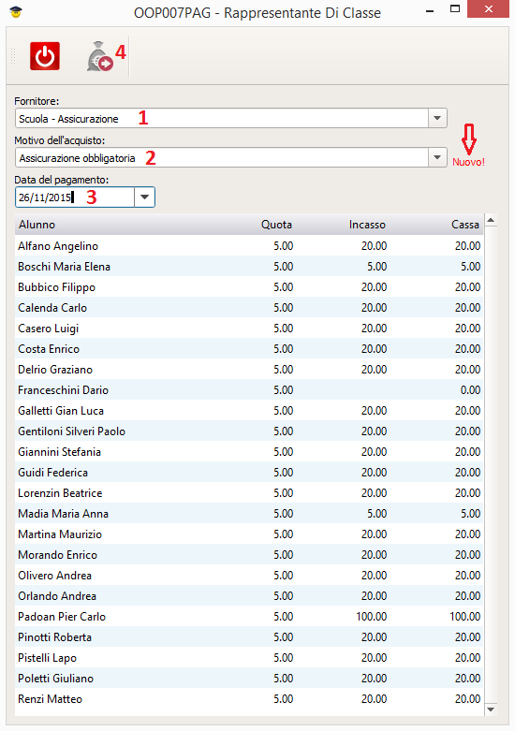Image resolution: width=515 pixels, height=731 pixels.
Task: Click the Scuola - Assicurazione combo box text
Action: [x=68, y=119]
